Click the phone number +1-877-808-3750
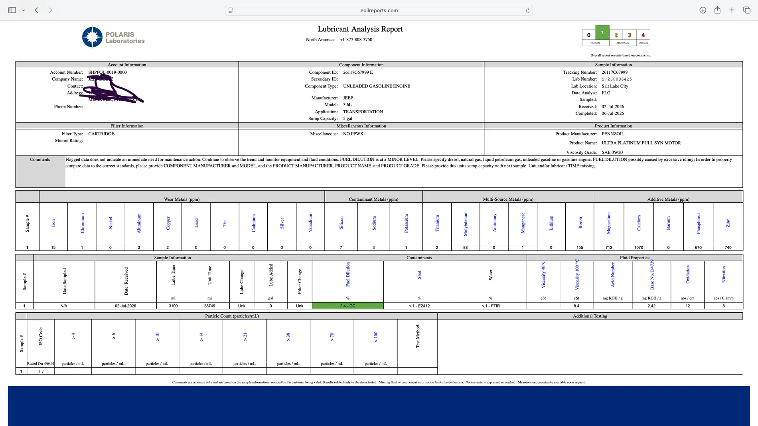This screenshot has width=758, height=426. 356,39
